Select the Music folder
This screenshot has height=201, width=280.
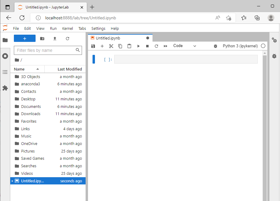click(x=48, y=136)
